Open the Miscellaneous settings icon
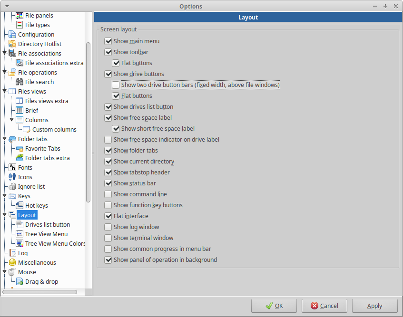The height and width of the screenshot is (317, 403). 12,262
